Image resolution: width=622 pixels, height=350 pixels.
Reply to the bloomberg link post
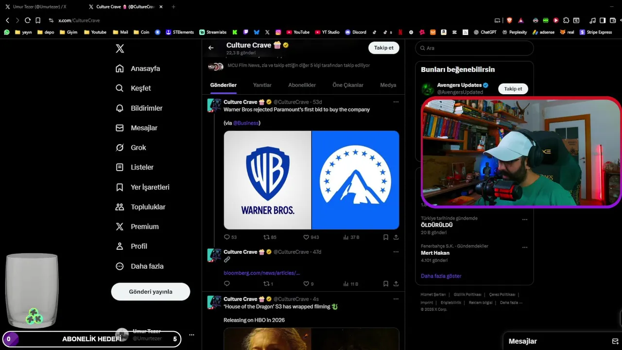pyautogui.click(x=226, y=284)
